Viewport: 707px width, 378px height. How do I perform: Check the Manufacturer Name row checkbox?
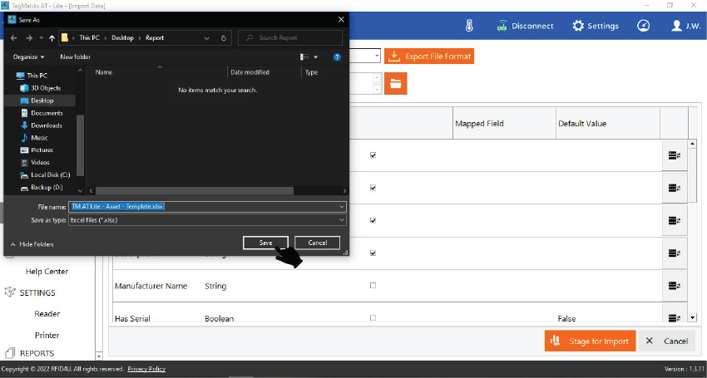click(373, 286)
